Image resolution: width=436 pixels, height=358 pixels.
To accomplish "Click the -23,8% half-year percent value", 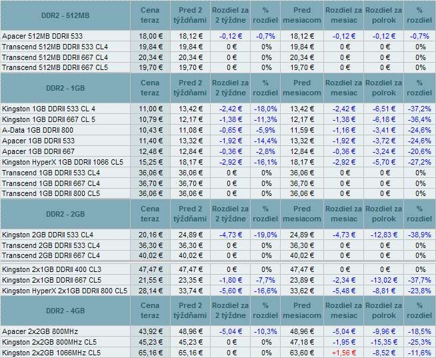I will 419,291.
